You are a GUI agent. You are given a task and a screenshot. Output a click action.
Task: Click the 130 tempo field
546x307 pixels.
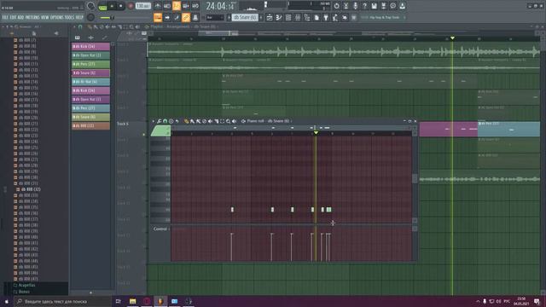coord(143,6)
